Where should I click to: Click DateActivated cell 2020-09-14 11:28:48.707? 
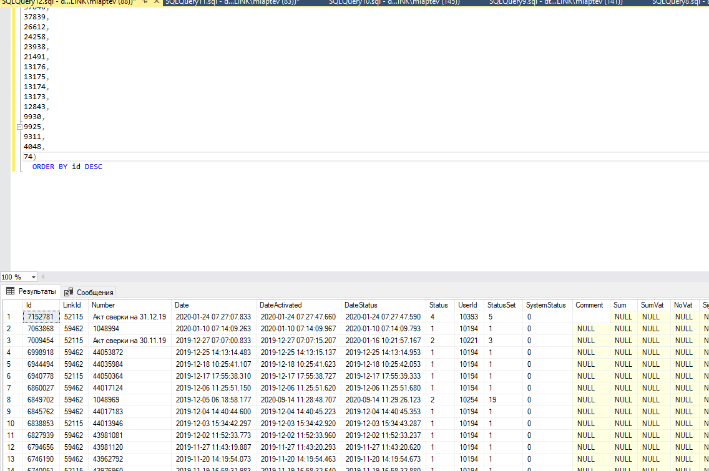pos(298,400)
